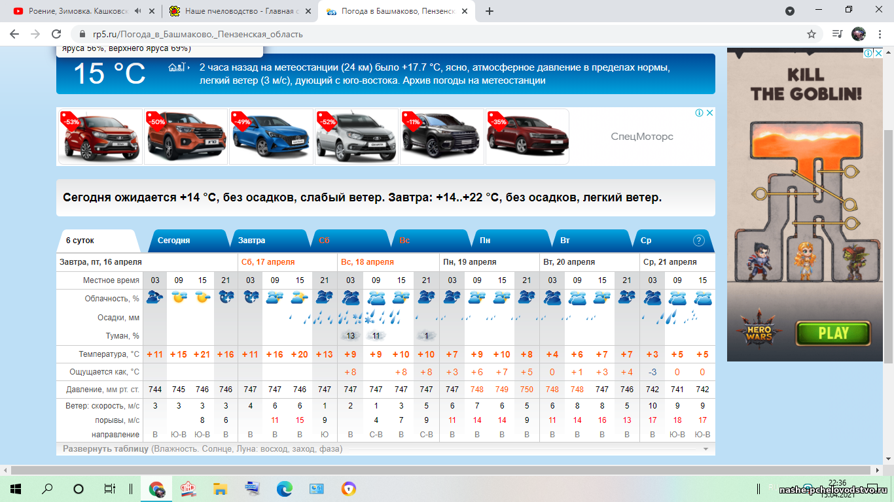Click the cloudiness icon for Saturday 17 April 15:00
Screen dimensions: 894x502
click(300, 298)
